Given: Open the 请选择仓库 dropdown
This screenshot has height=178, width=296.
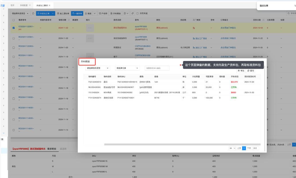Looking at the screenshot, I should click(x=127, y=68).
